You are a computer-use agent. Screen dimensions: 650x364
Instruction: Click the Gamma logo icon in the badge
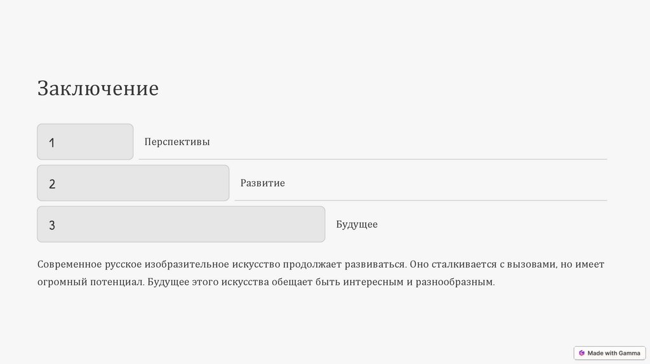pyautogui.click(x=581, y=353)
